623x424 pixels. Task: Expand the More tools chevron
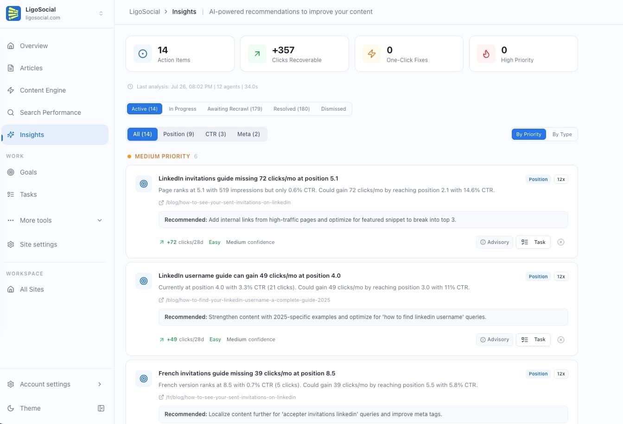pyautogui.click(x=100, y=220)
